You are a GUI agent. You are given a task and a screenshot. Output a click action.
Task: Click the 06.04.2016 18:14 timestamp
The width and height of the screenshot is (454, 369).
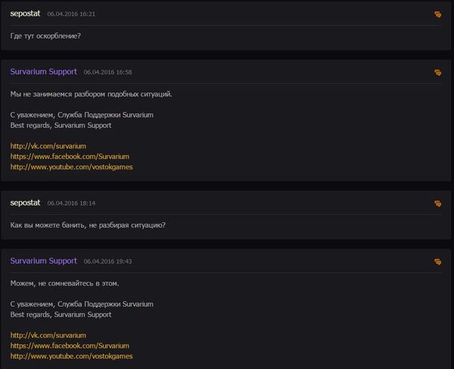[x=71, y=203]
